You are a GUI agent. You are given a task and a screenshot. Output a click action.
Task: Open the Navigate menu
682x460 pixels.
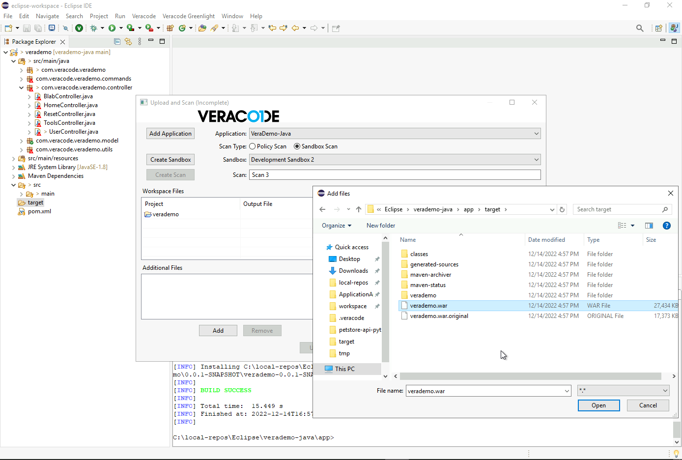coord(47,16)
